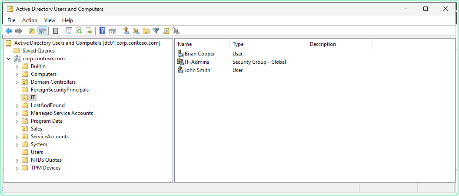Click IT-Admins group icon
Viewport: 459px width, 196px height.
pos(181,62)
